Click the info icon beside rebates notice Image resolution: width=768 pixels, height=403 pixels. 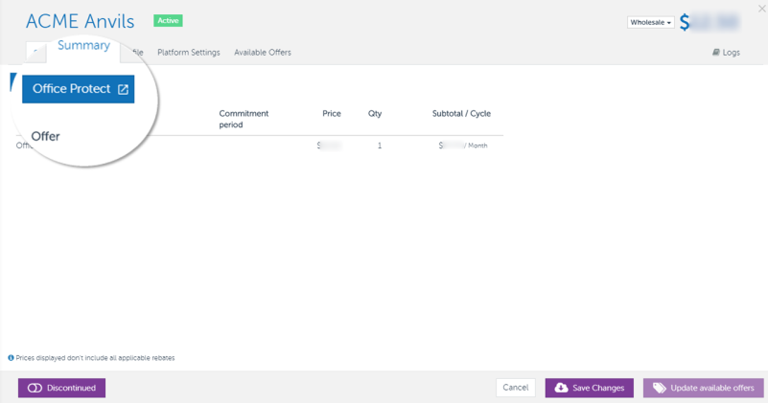(x=11, y=358)
